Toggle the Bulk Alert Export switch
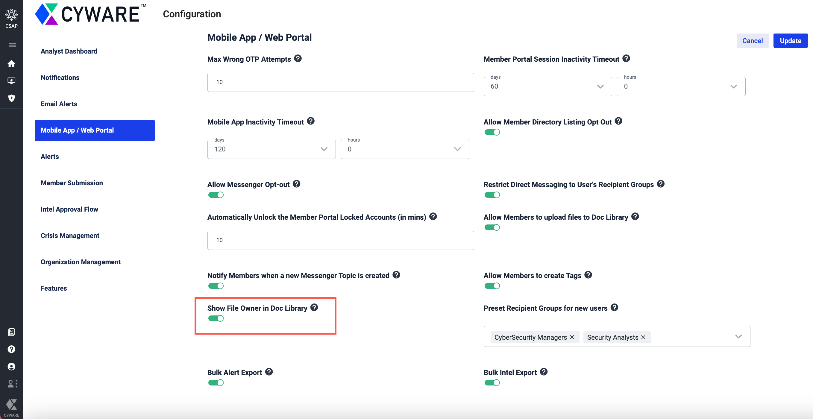The height and width of the screenshot is (419, 813). tap(216, 383)
